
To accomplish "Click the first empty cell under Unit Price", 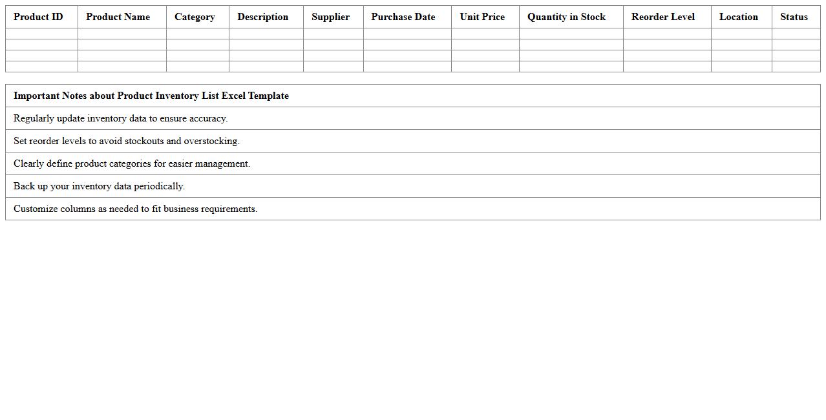I will [485, 34].
